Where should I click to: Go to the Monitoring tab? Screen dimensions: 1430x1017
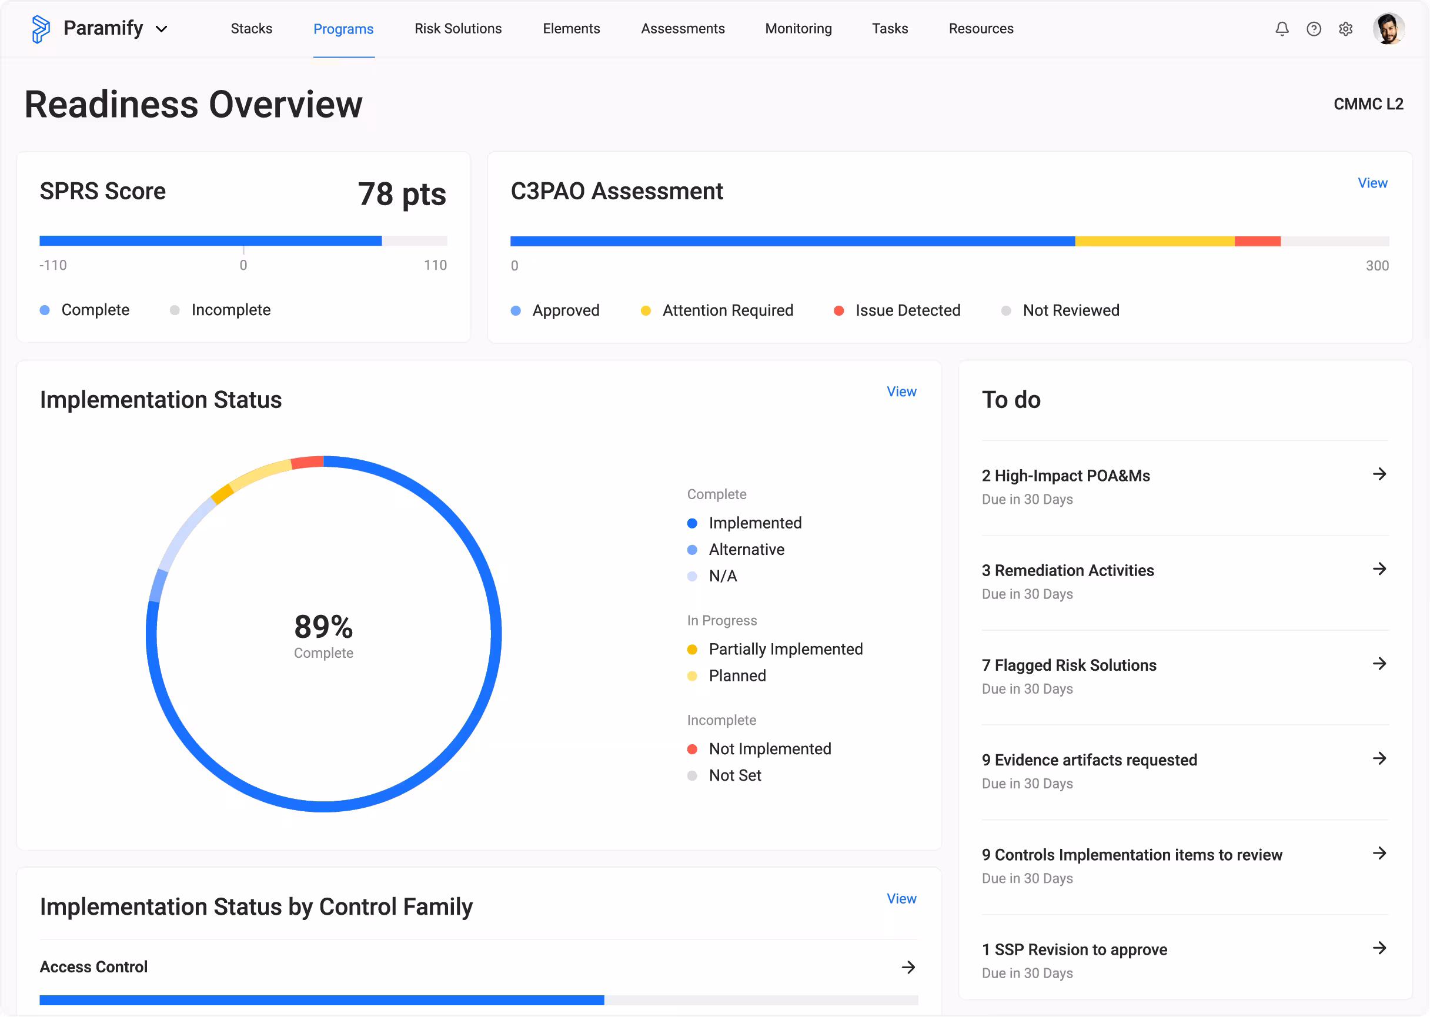798,29
